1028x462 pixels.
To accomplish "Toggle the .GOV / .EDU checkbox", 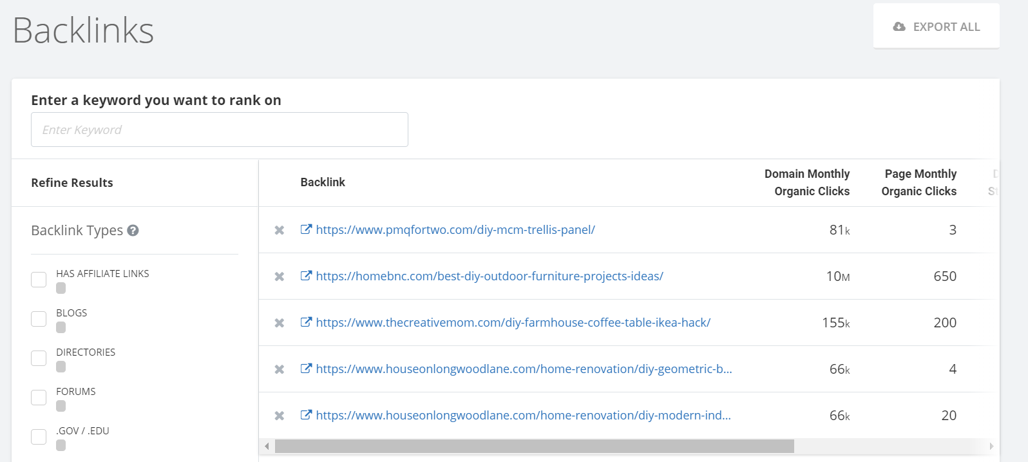I will tap(39, 437).
